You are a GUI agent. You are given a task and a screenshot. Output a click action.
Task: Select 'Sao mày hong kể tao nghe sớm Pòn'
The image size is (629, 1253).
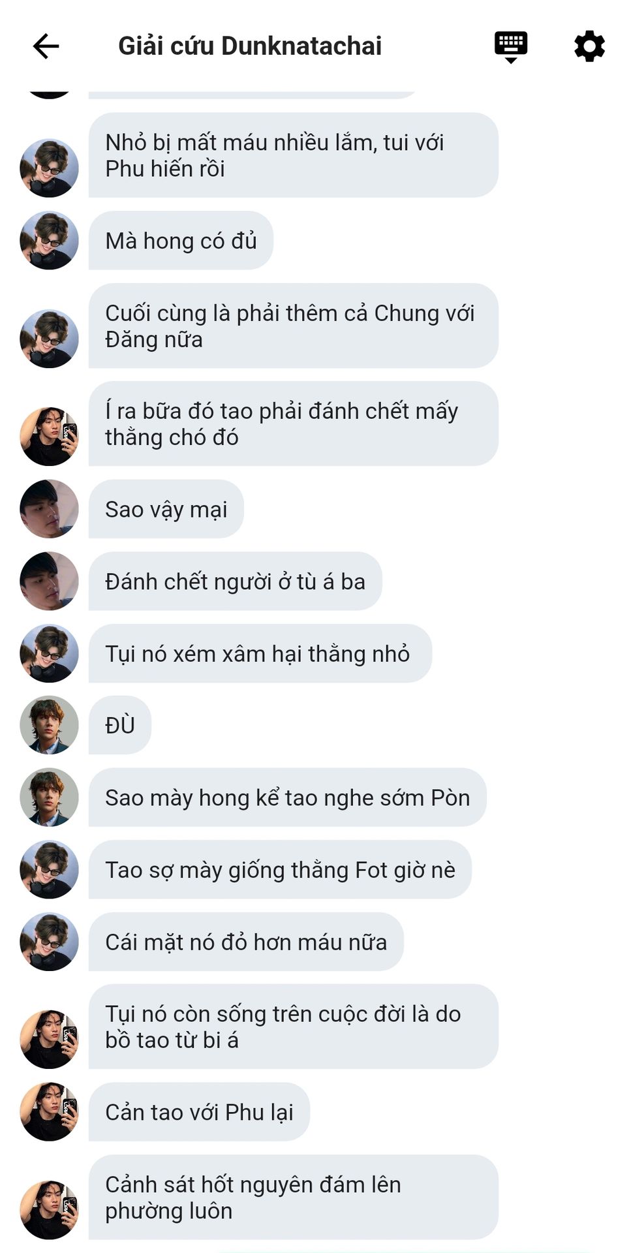click(288, 797)
